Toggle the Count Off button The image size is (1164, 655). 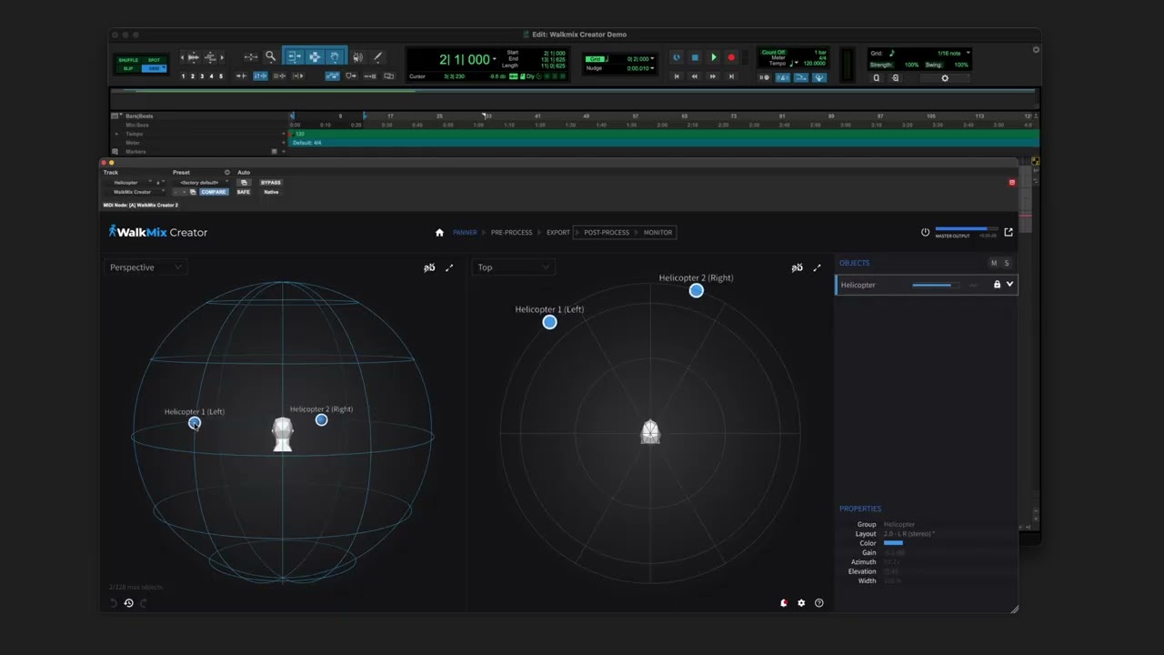[774, 52]
